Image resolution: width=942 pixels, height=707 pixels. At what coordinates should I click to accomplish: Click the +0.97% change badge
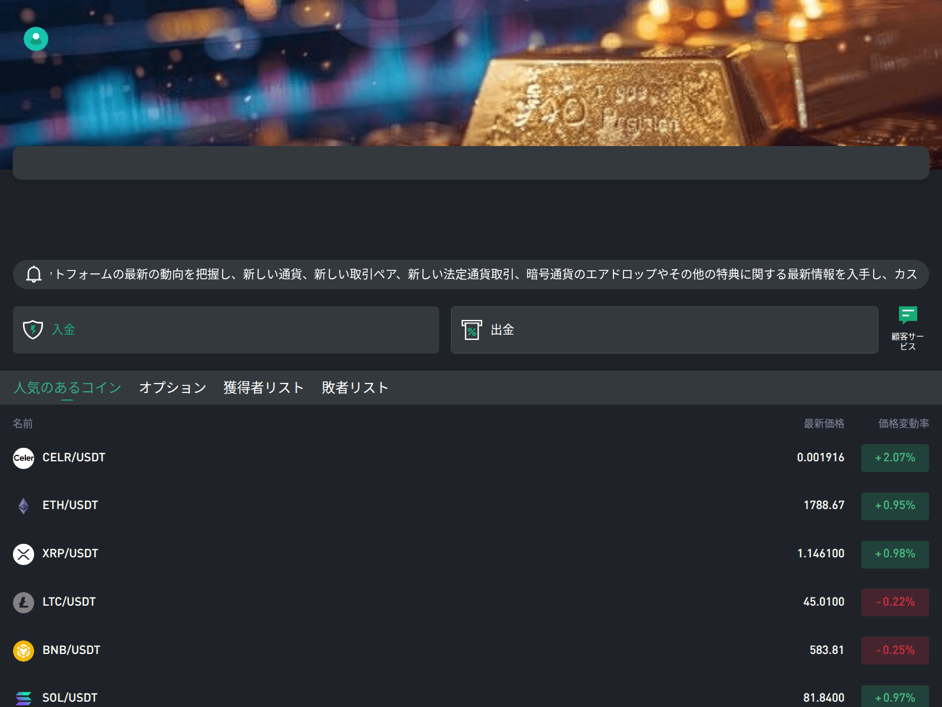895,696
